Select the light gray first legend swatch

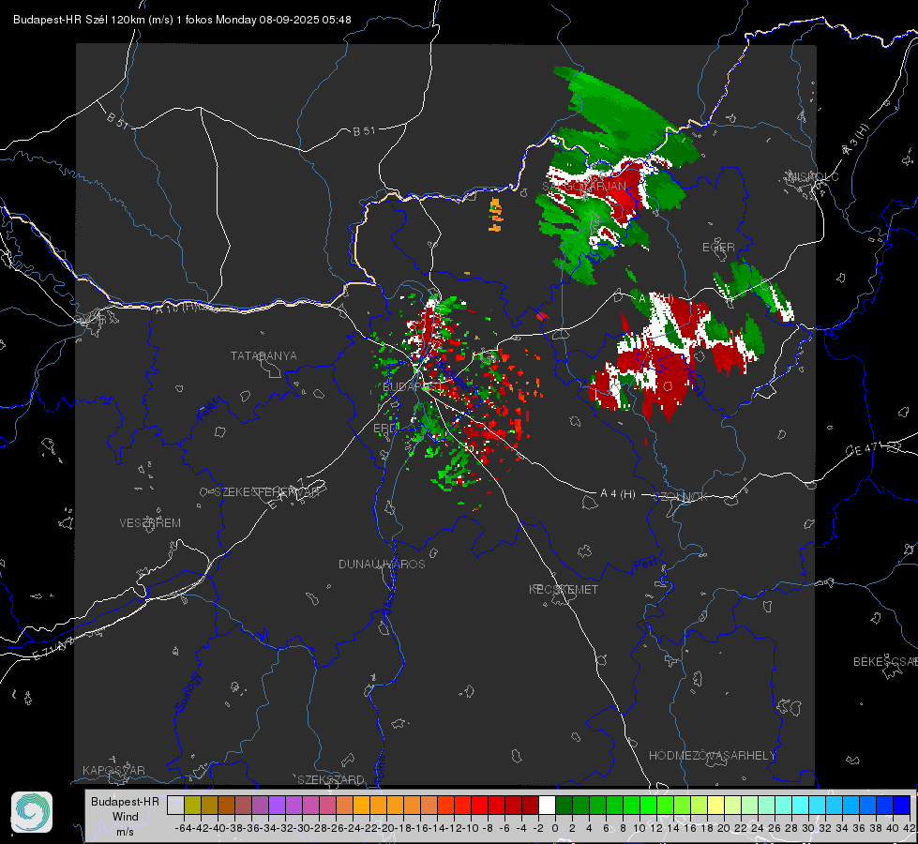pyautogui.click(x=175, y=805)
